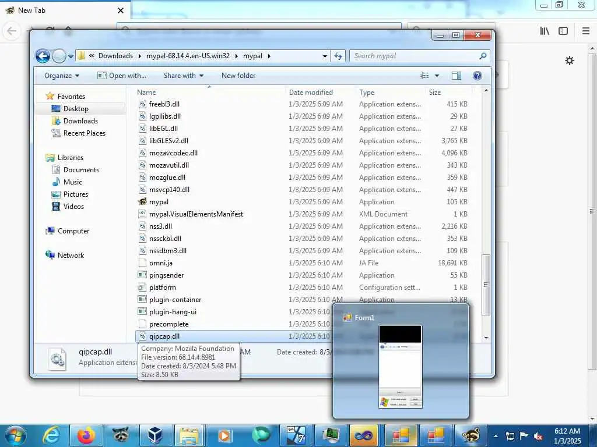Open Downloads in the navigation pane
Image resolution: width=597 pixels, height=447 pixels.
click(x=75, y=121)
